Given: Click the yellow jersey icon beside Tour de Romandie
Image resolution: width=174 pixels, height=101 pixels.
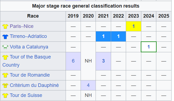Looking at the screenshot, I should tap(5, 75).
